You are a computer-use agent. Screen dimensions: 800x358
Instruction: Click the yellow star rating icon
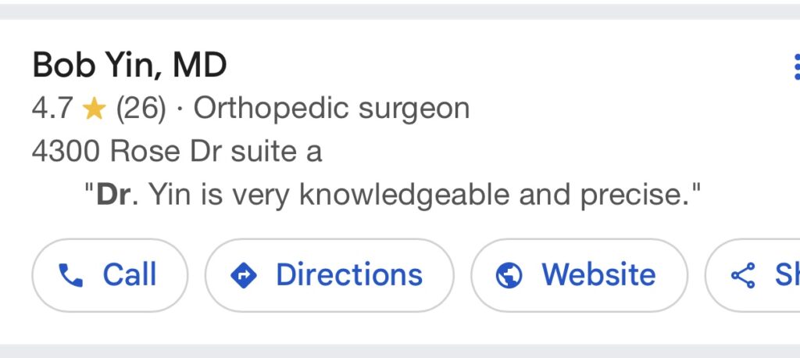[x=94, y=109]
